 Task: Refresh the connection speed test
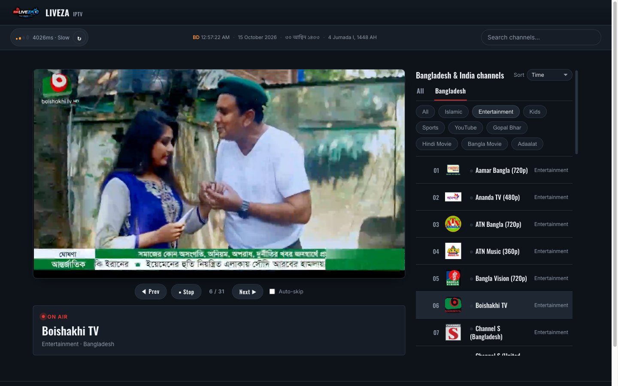tap(79, 38)
